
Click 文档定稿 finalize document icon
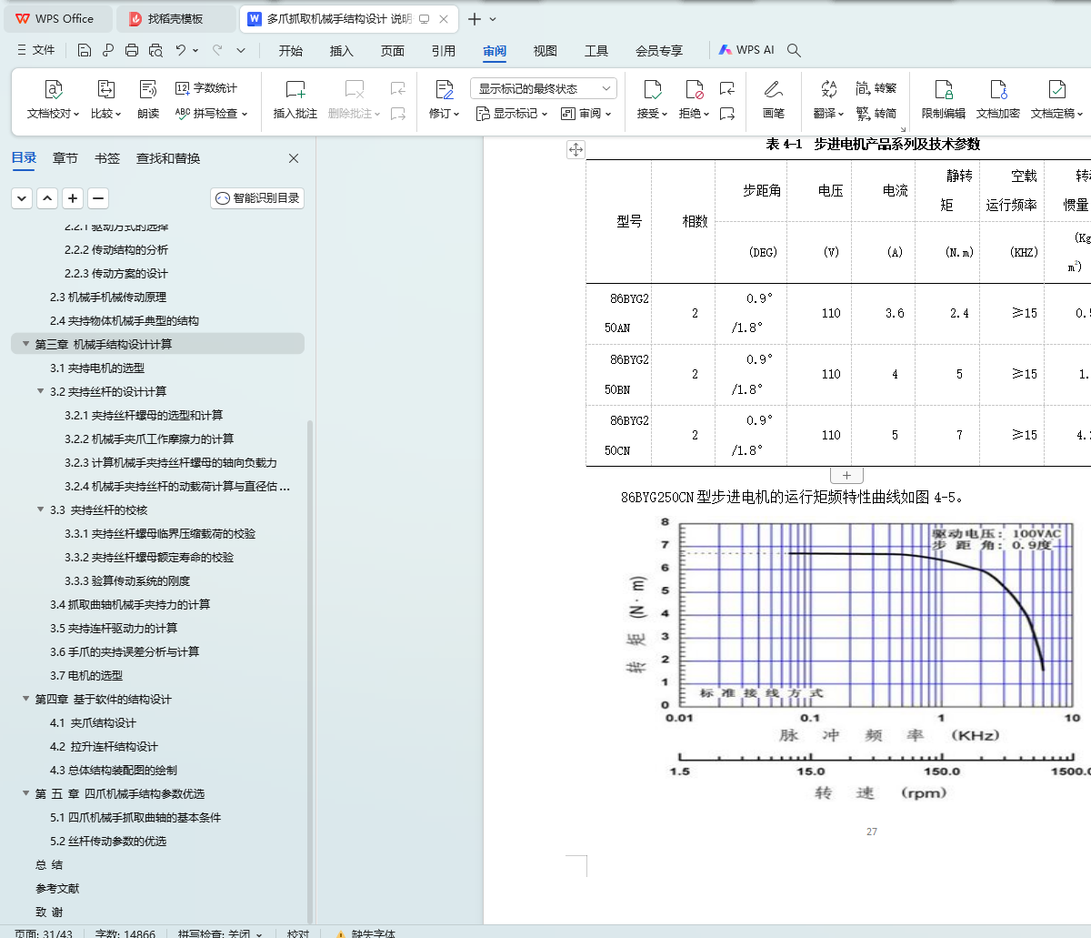1056,89
